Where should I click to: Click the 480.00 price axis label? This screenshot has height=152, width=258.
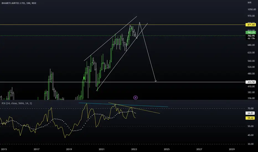[x=251, y=74]
